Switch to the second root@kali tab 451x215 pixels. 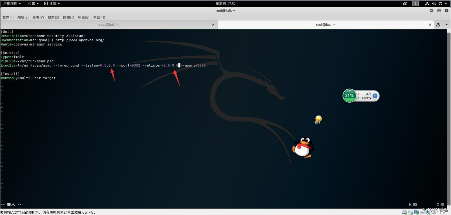click(326, 25)
